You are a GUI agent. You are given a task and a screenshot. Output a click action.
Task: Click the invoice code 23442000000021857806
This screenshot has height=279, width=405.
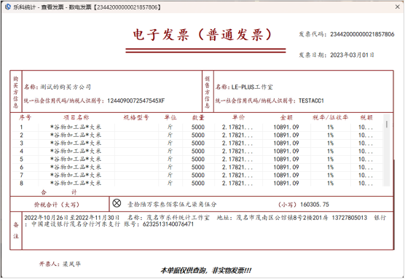click(362, 34)
